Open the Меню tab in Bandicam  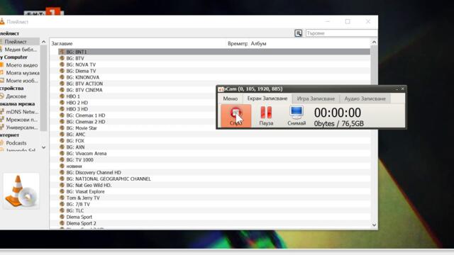230,98
